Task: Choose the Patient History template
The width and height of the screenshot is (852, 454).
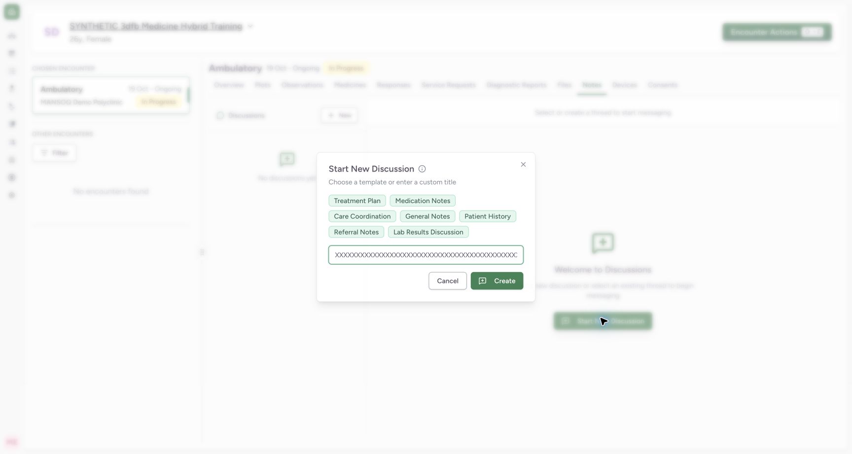Action: 488,216
